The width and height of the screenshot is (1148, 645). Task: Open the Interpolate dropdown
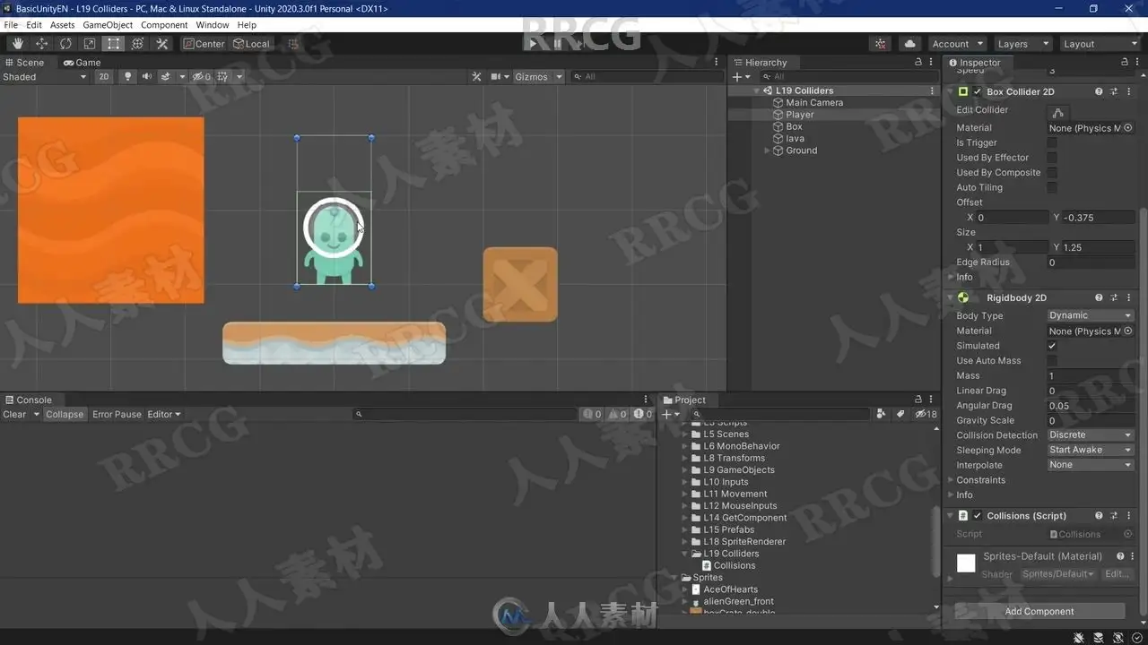1091,465
